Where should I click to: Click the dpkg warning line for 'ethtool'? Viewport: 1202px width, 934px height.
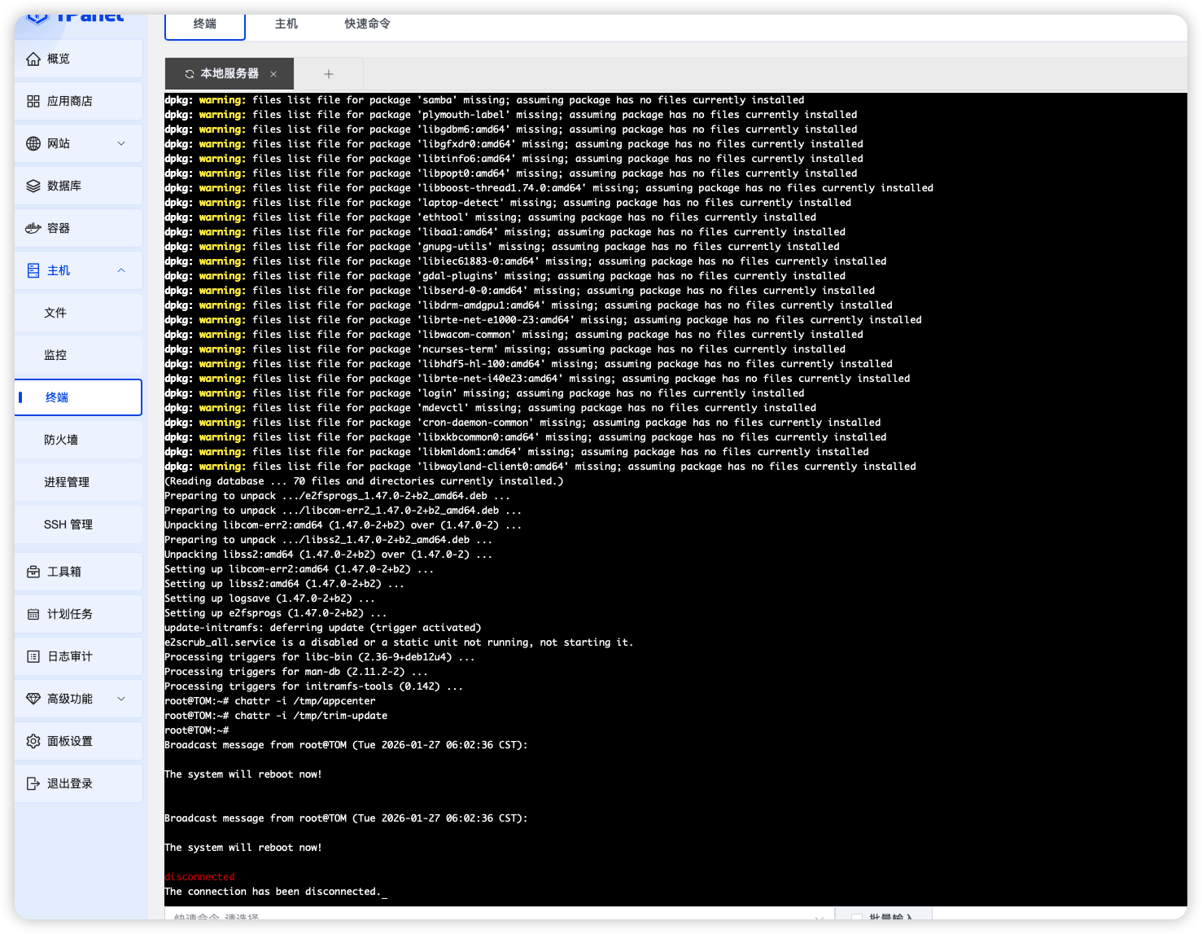(x=490, y=217)
